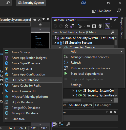Open Live Share session

pyautogui.click(x=102, y=11)
